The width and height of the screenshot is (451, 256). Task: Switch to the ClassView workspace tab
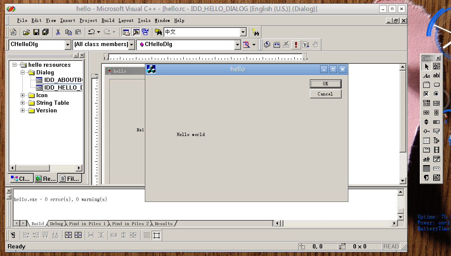(x=21, y=179)
